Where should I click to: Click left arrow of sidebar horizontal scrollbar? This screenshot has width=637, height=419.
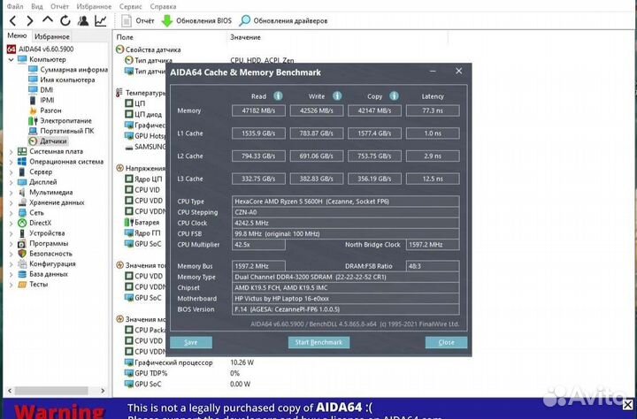tap(10, 391)
